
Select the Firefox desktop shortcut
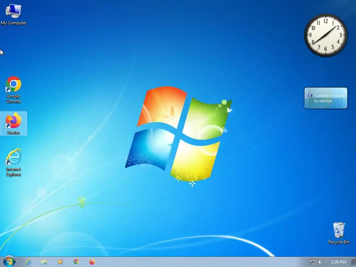tap(14, 123)
